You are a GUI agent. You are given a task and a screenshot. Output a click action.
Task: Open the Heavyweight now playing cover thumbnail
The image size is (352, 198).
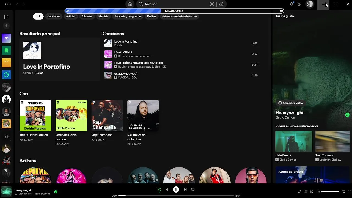pyautogui.click(x=6, y=192)
